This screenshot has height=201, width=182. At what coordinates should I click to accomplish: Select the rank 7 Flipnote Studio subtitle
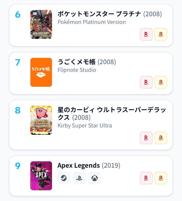(x=77, y=70)
